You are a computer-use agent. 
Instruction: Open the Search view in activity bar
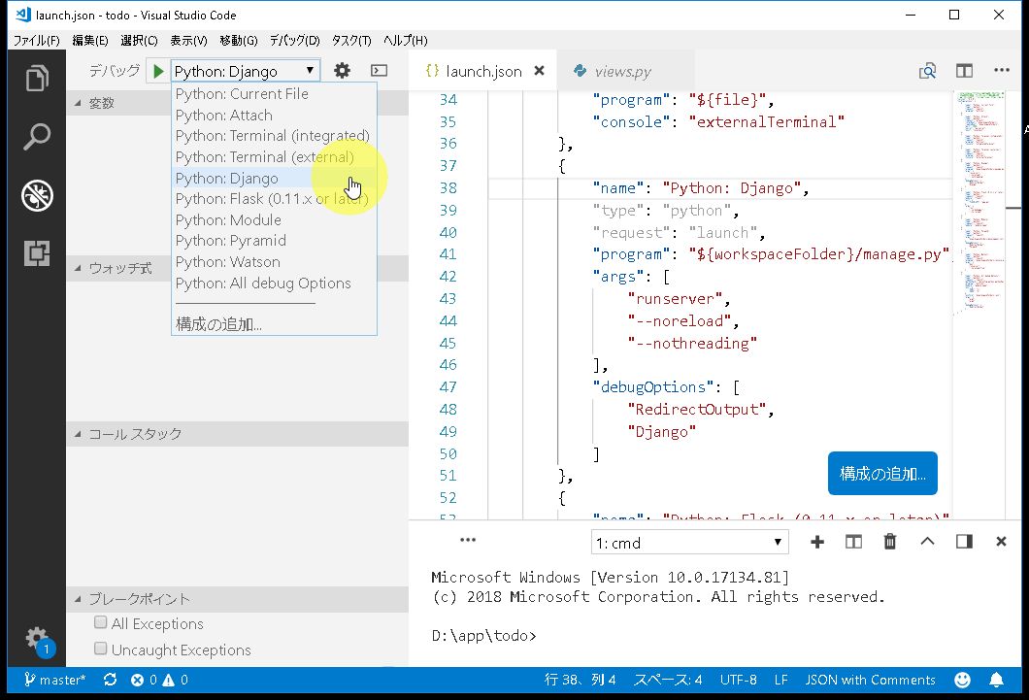[37, 137]
